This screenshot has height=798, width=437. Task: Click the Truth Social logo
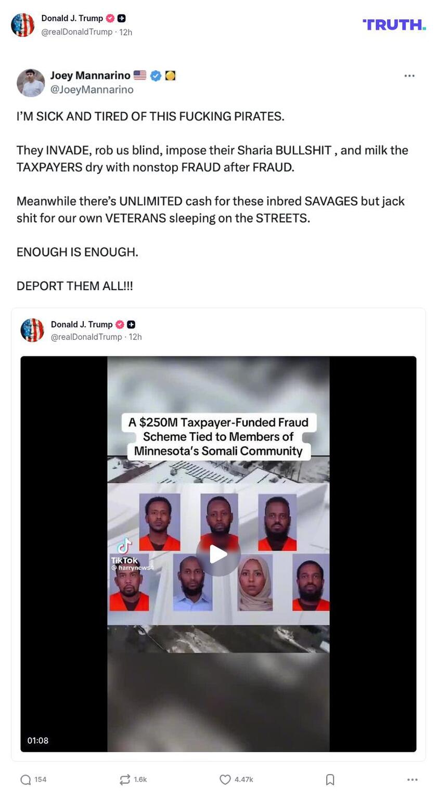click(394, 24)
